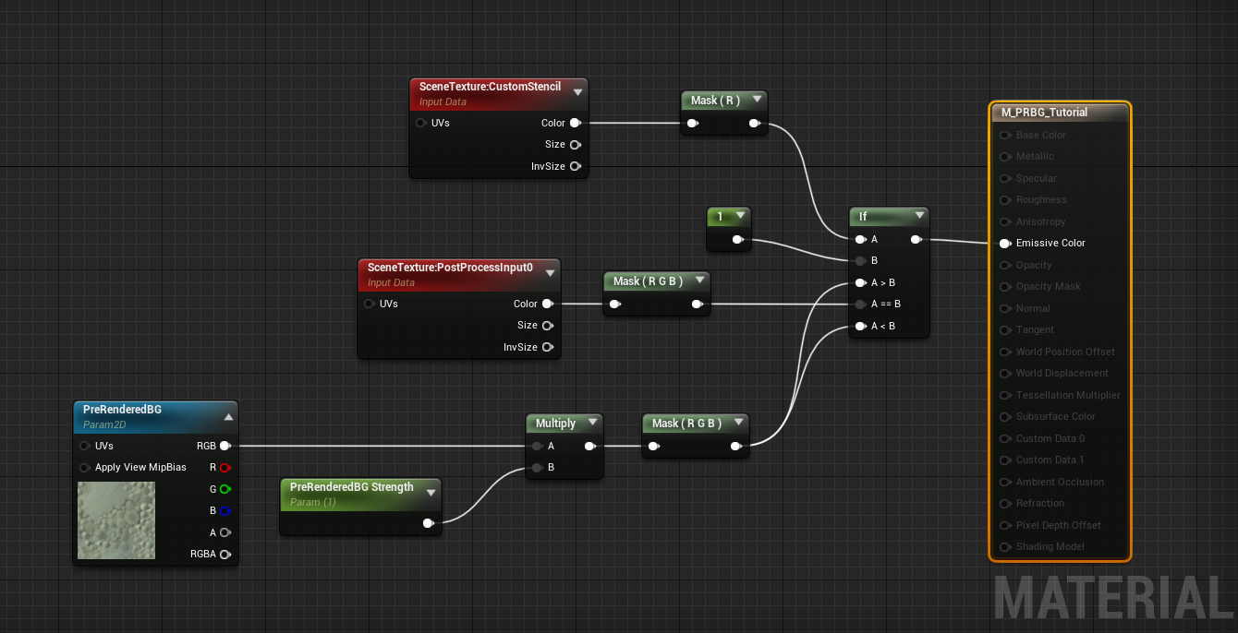The height and width of the screenshot is (633, 1238).
Task: Click the Normal input pin
Action: (1004, 308)
